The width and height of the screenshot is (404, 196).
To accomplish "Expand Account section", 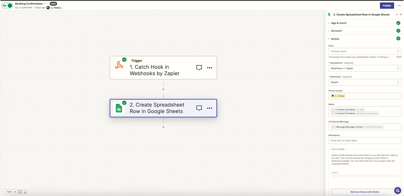I will coord(365,31).
